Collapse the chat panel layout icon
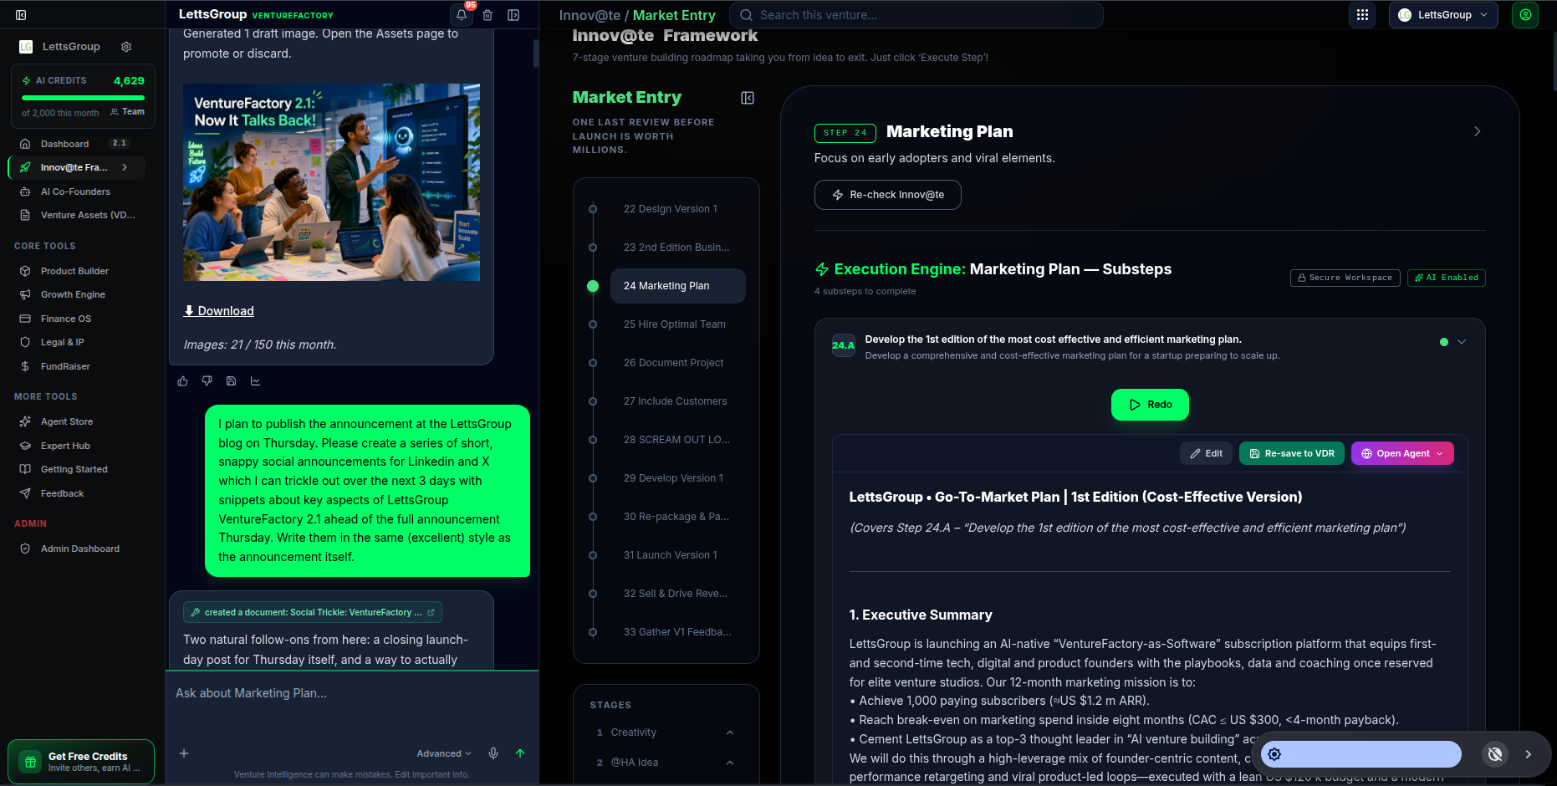 click(x=513, y=15)
